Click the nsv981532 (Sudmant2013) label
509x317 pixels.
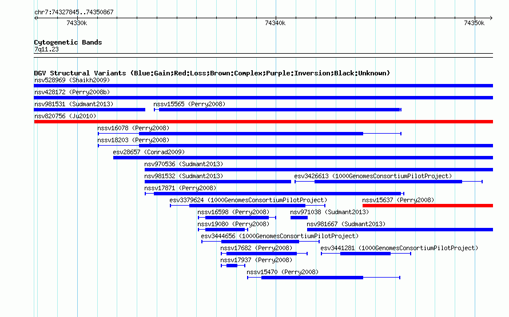coord(184,176)
